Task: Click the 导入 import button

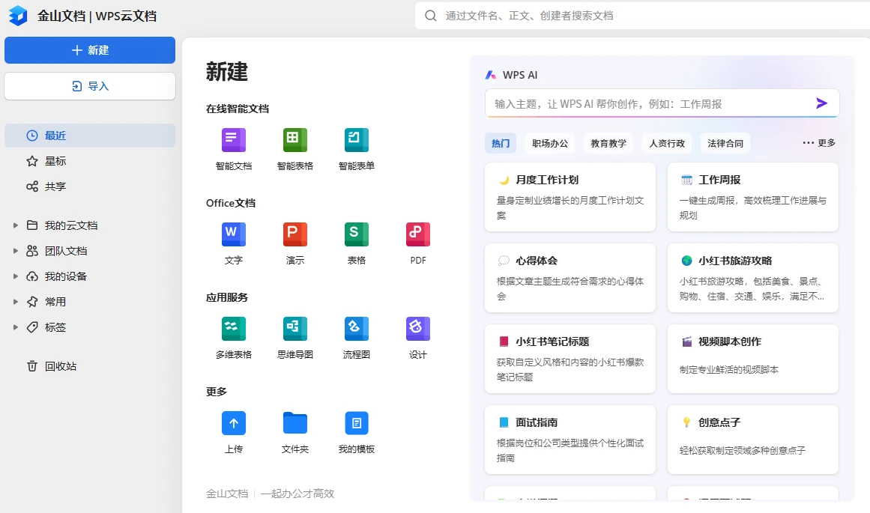Action: coord(90,86)
